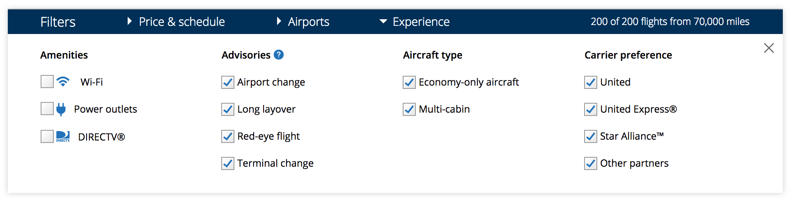
Task: Uncheck the Multi-cabin aircraft option
Action: tap(409, 109)
